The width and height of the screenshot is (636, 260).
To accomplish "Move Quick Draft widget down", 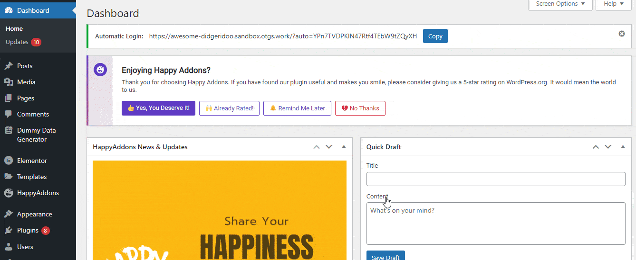I will coord(608,147).
